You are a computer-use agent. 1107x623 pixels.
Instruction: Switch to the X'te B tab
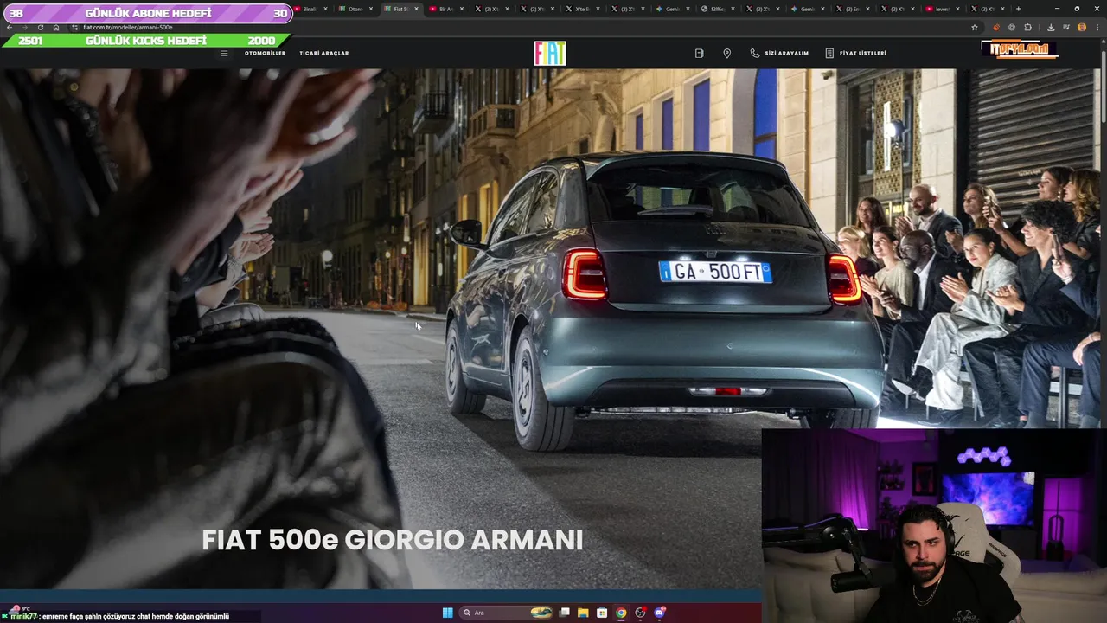coord(581,9)
